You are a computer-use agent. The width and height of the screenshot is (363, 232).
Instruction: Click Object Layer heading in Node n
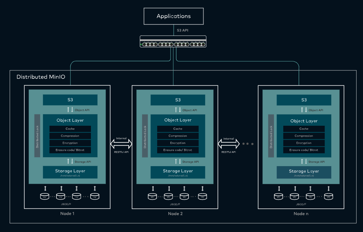(x=304, y=121)
